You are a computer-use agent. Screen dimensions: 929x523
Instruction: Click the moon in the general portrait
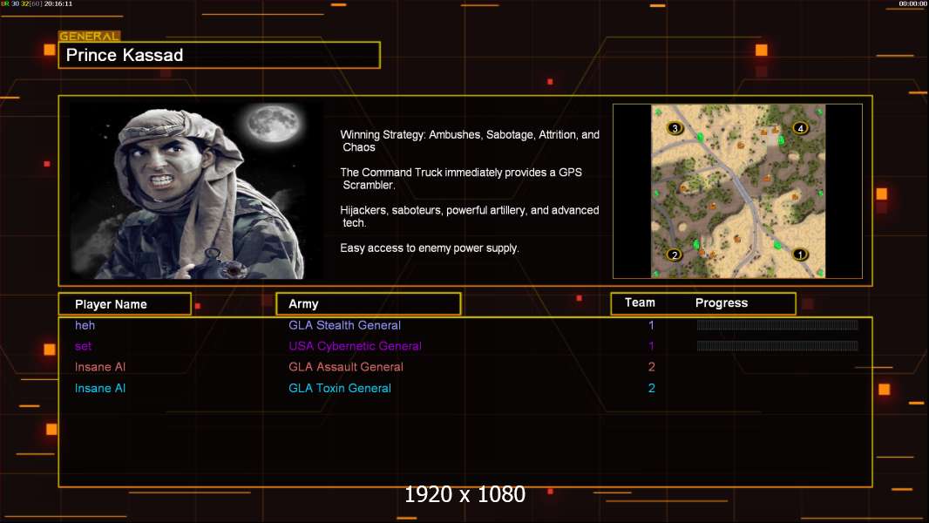275,123
